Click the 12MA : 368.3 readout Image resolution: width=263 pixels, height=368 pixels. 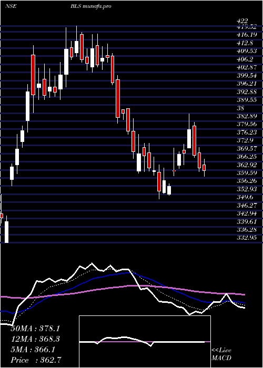coord(35,339)
